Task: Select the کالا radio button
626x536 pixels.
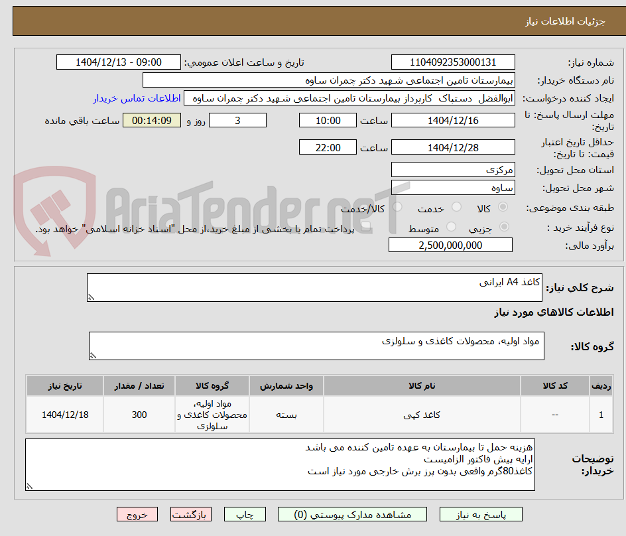Action: (x=503, y=207)
